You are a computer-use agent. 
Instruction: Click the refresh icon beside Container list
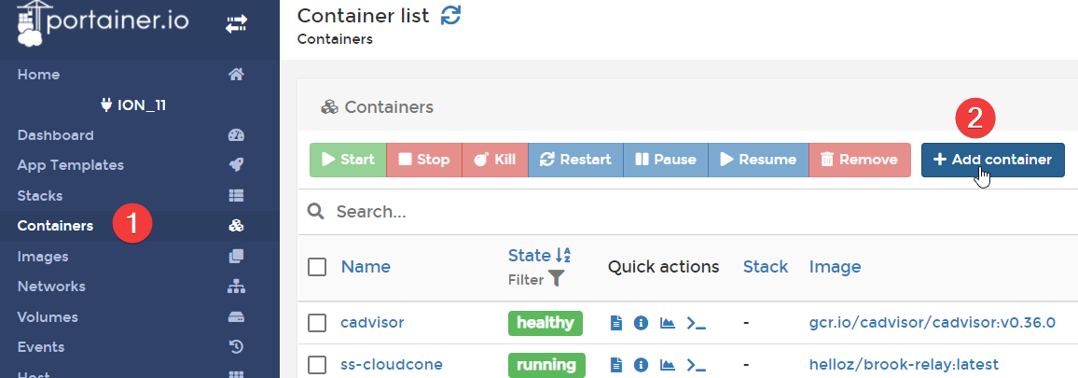(x=450, y=16)
